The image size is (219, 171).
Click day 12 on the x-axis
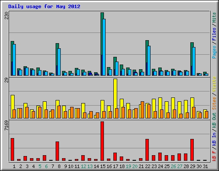click(x=83, y=166)
